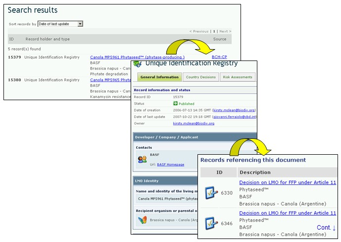This screenshot has height=242, width=341.
Task: Click the Brassica napus organism icon
Action: coord(143,220)
